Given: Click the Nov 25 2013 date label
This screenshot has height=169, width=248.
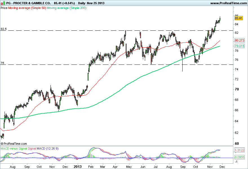Looking at the screenshot, I should pyautogui.click(x=96, y=3).
